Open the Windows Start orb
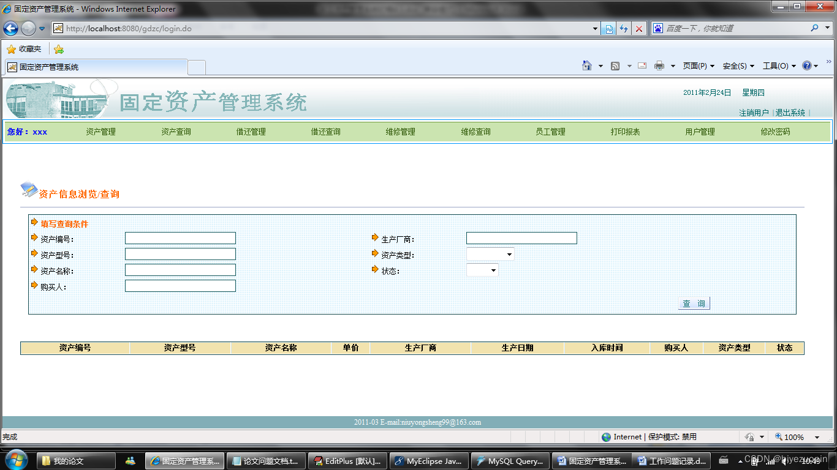The height and width of the screenshot is (470, 837). 15,460
